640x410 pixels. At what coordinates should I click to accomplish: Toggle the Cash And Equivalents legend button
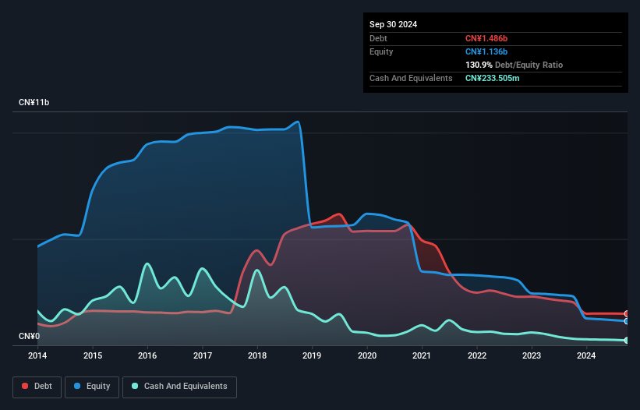(x=179, y=387)
